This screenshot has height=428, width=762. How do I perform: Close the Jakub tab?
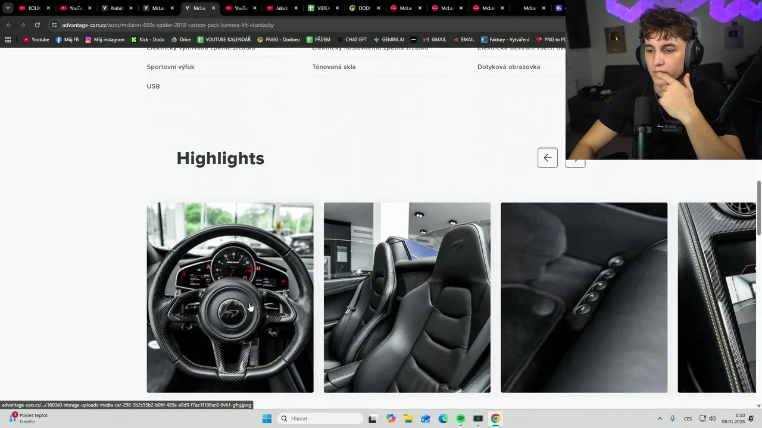tap(296, 8)
